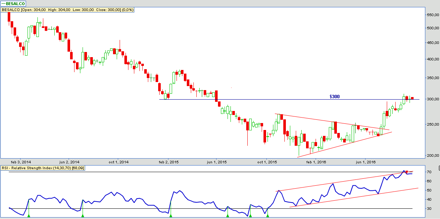Click the 200,00 price axis label
Image resolution: width=440 pixels, height=219 pixels.
(433, 155)
